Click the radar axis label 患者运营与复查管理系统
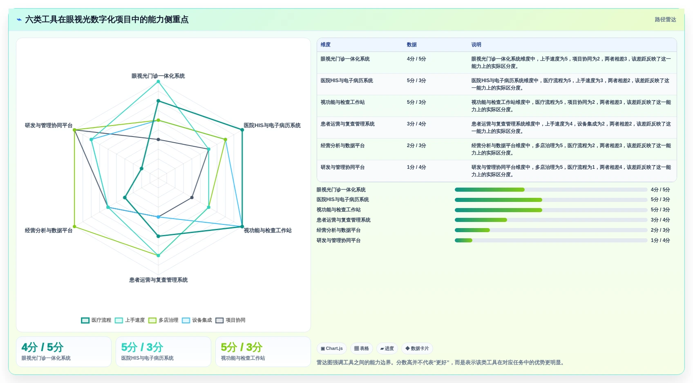Viewport: 693px width, 383px height. [x=159, y=280]
